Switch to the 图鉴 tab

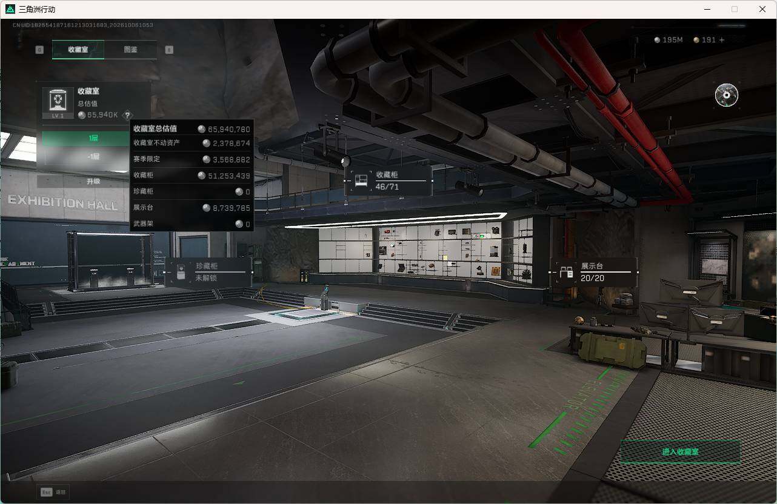(130, 50)
